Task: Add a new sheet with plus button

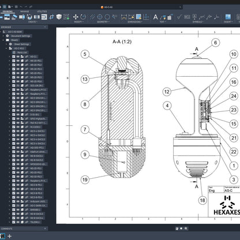Action: (x=9, y=236)
